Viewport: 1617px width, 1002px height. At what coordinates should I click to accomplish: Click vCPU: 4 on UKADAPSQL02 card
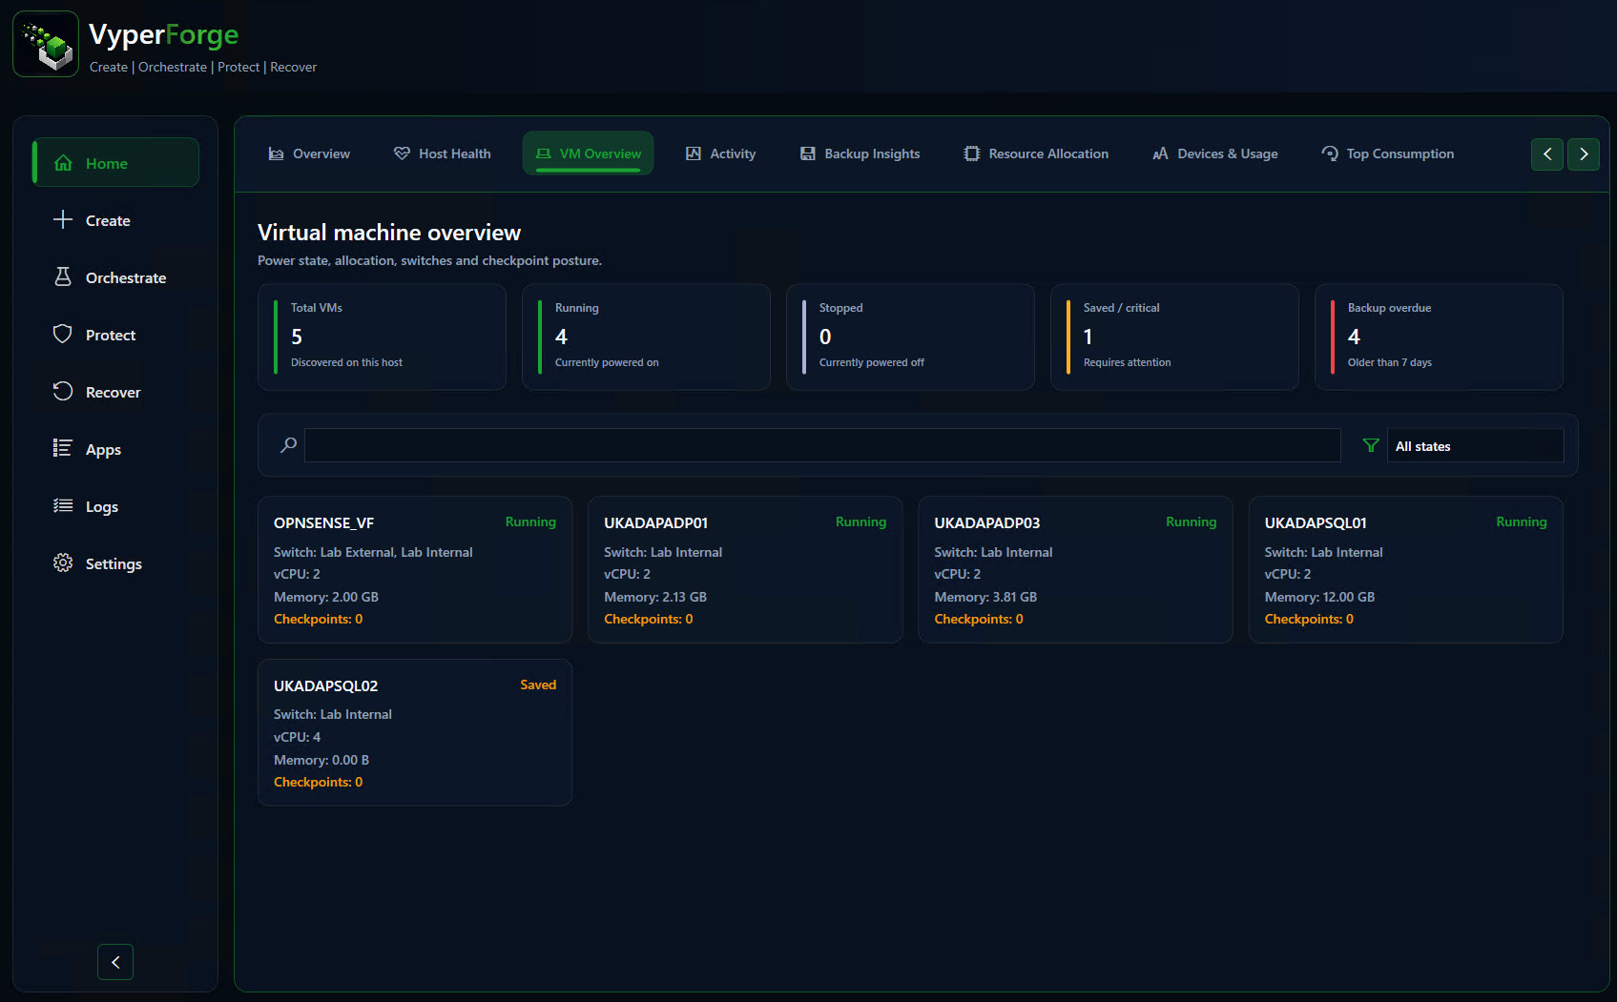297,737
